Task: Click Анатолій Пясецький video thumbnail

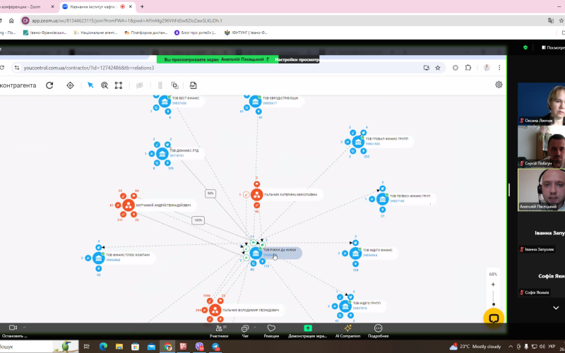Action: coord(541,190)
